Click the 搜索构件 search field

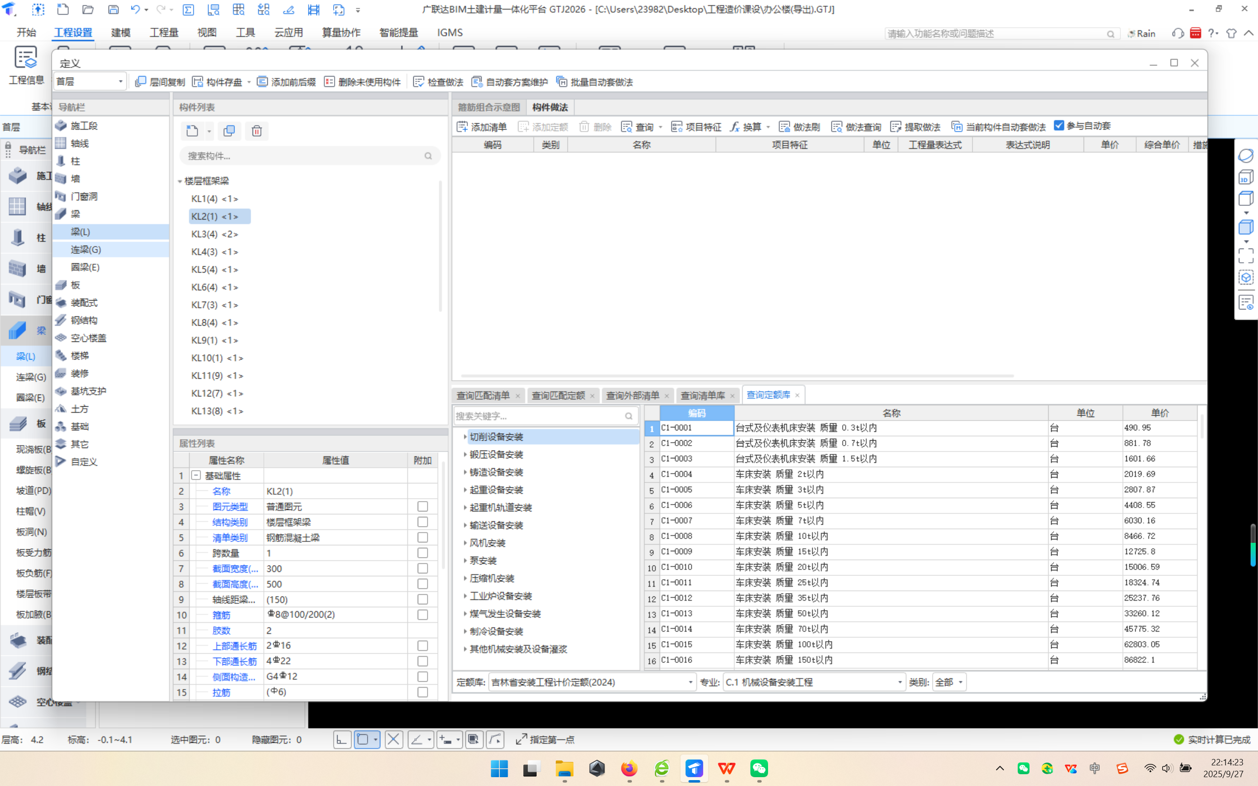[304, 156]
